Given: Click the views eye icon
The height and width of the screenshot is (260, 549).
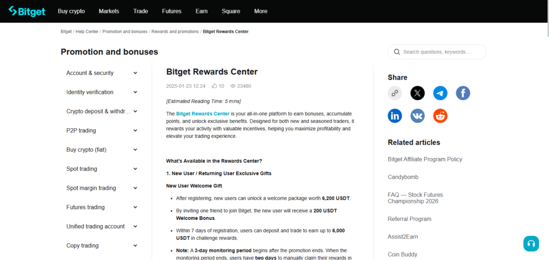Looking at the screenshot, I should (x=233, y=86).
